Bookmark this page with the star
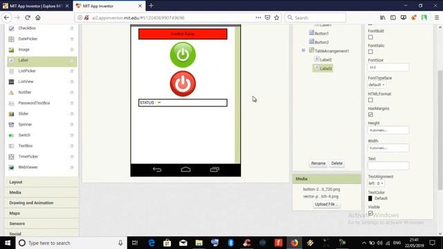443x249 pixels. (x=277, y=17)
